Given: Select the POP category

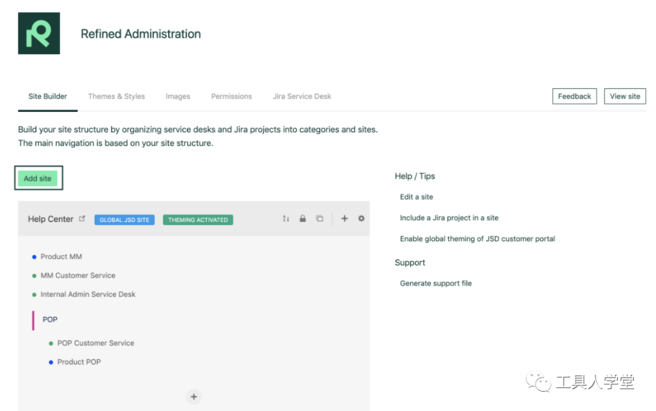Looking at the screenshot, I should click(x=50, y=320).
